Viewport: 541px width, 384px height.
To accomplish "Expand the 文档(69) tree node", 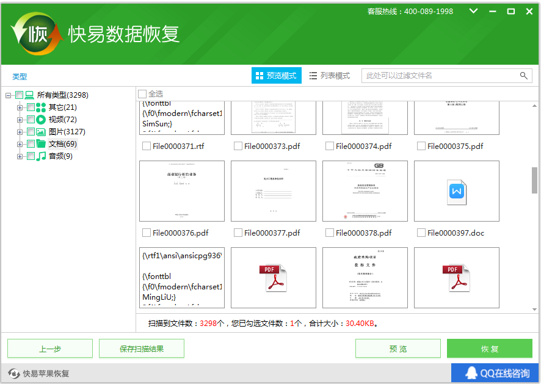I will [20, 144].
